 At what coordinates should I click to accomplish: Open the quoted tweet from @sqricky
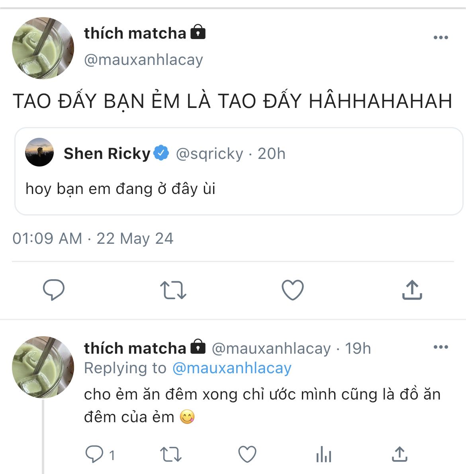pos(239,188)
